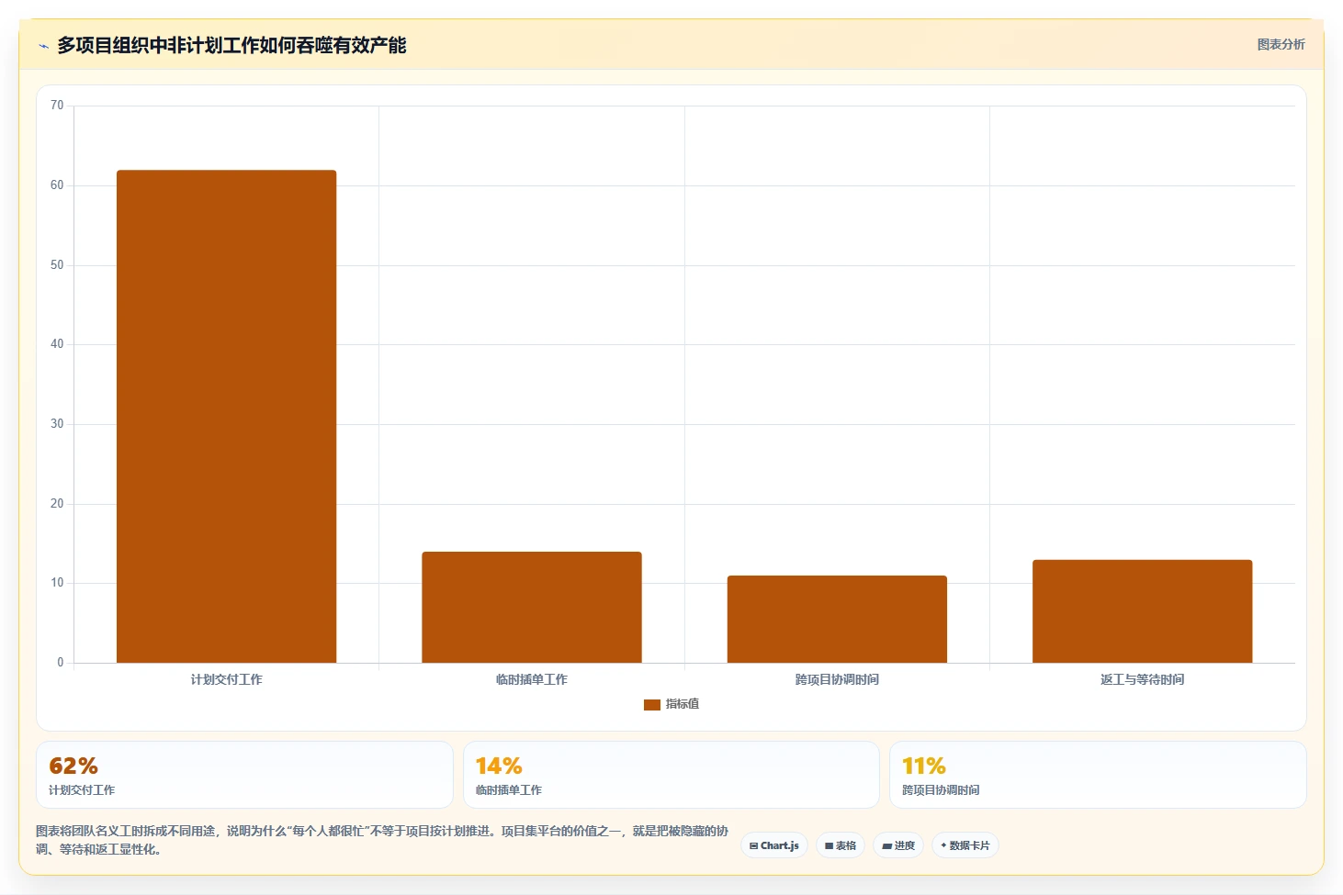Click the 临时插单工作 label under 14%
The width and height of the screenshot is (1343, 895).
pyautogui.click(x=509, y=790)
